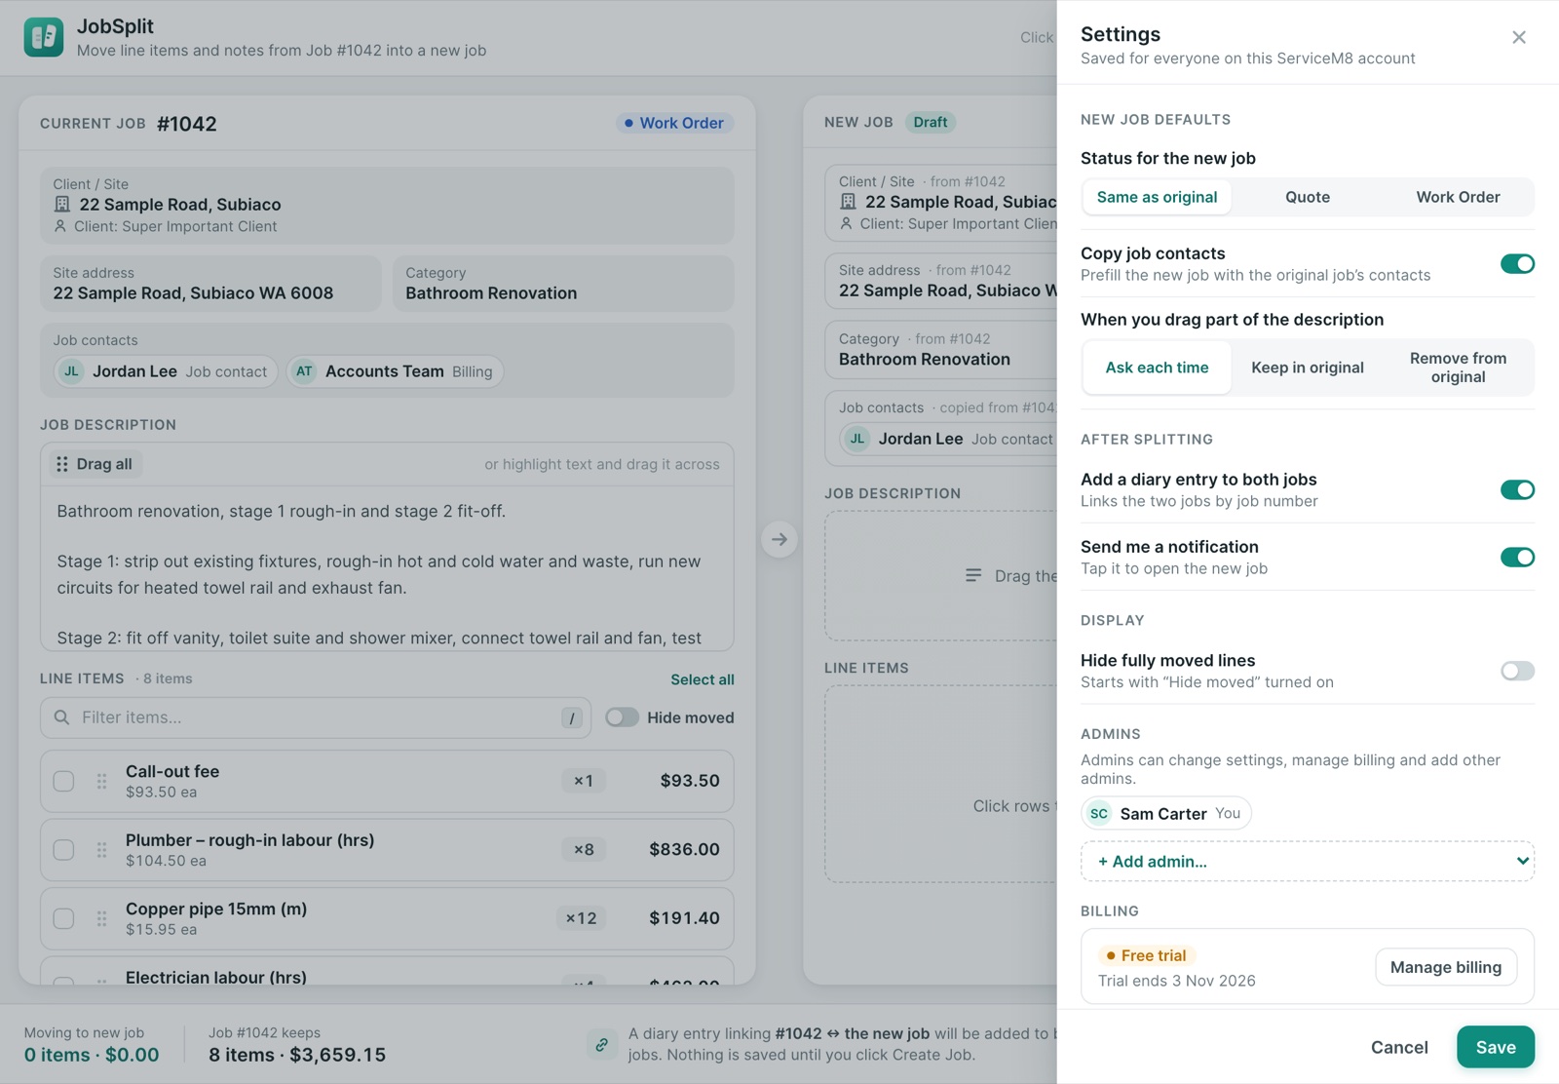This screenshot has height=1084, width=1559.
Task: Check the Call-out fee checkbox
Action: tap(63, 781)
